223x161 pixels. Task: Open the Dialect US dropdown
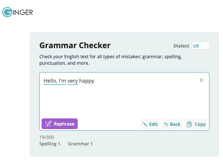click(x=200, y=46)
